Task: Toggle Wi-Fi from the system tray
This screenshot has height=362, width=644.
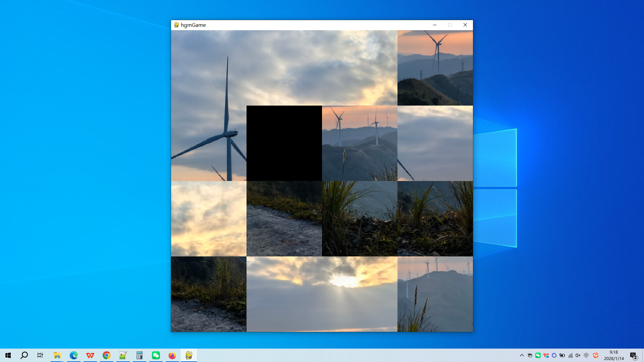Action: [570, 355]
